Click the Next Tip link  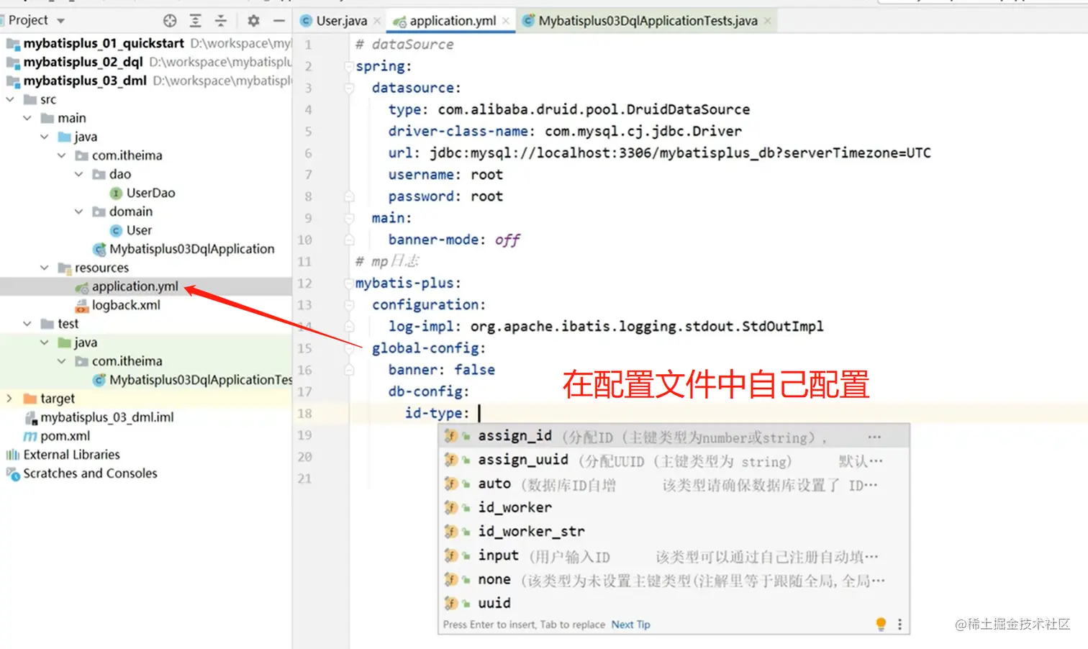630,625
